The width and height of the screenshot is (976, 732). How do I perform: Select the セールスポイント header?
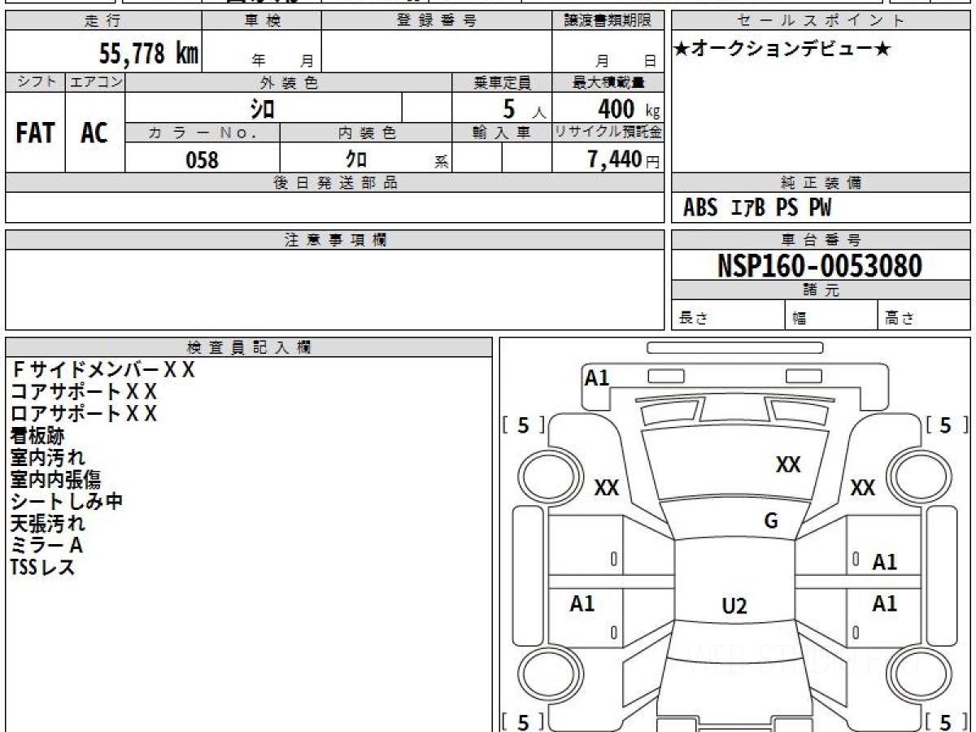click(x=821, y=21)
